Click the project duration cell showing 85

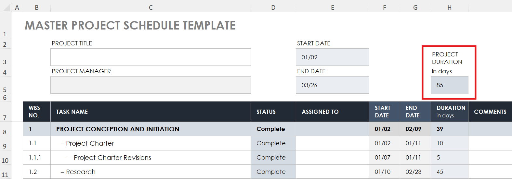tap(449, 85)
